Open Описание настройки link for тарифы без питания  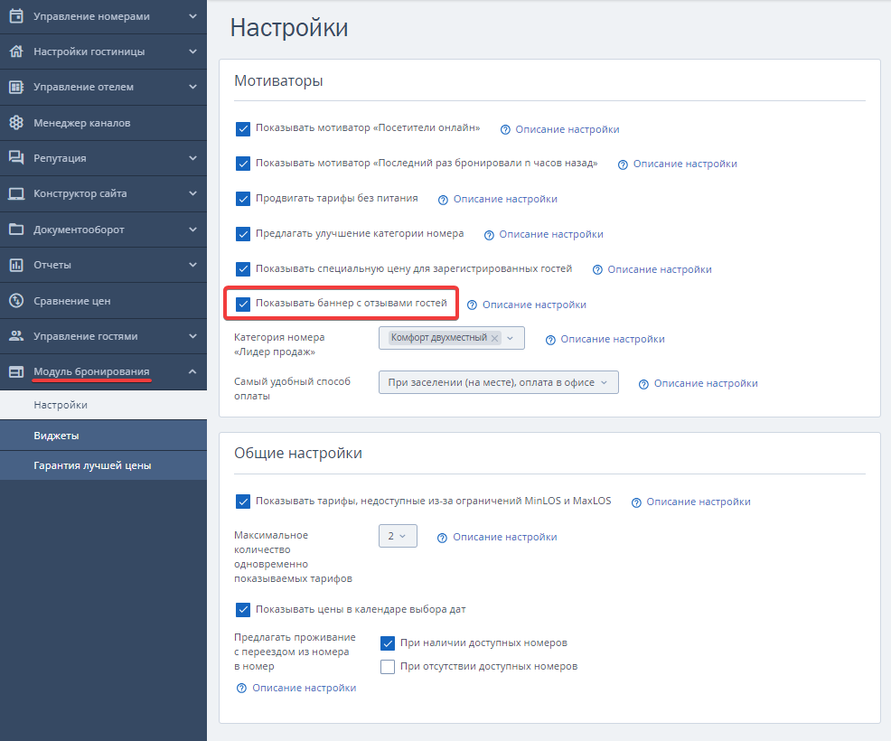point(505,200)
